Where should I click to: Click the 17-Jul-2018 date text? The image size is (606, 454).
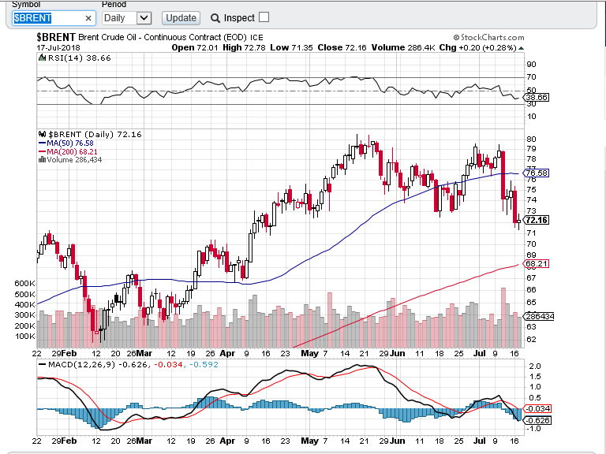click(x=58, y=48)
